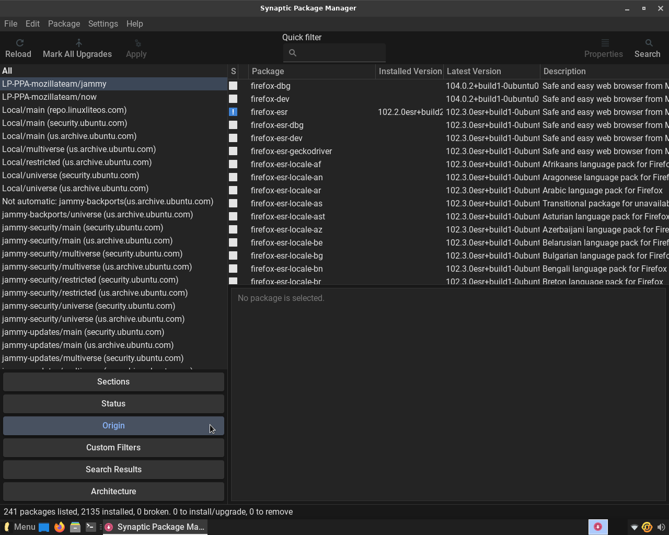Sort by the S status column
Screen dimensions: 669x535
[233, 71]
